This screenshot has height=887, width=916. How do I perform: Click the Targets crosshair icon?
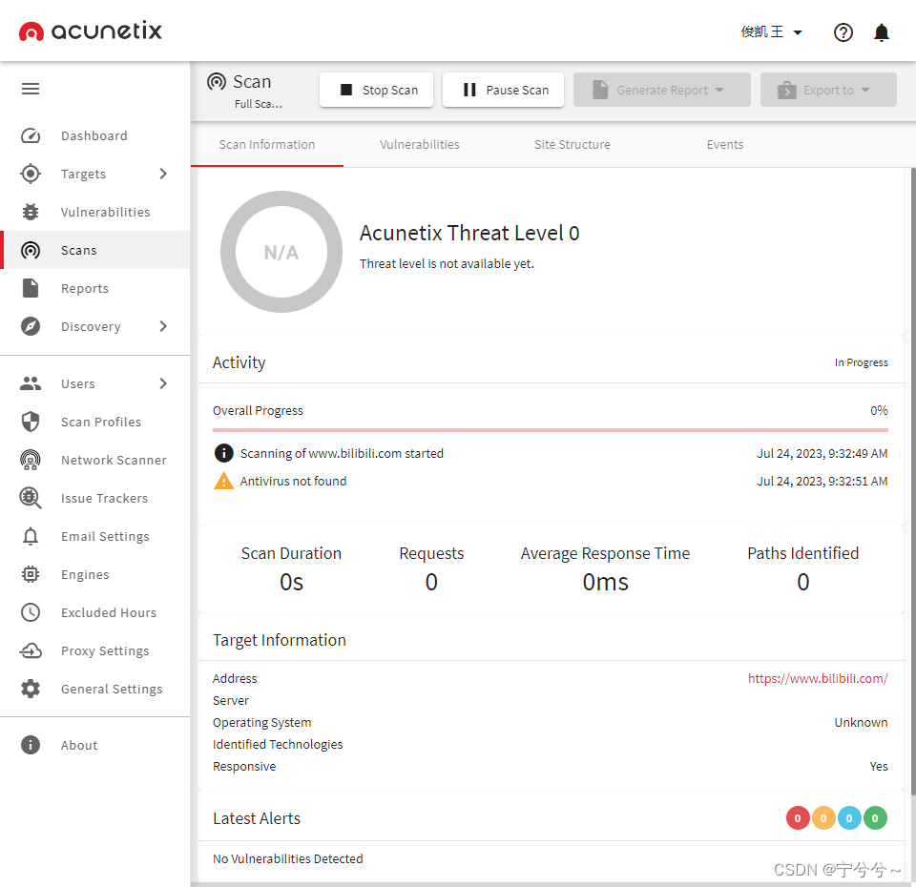[x=31, y=174]
